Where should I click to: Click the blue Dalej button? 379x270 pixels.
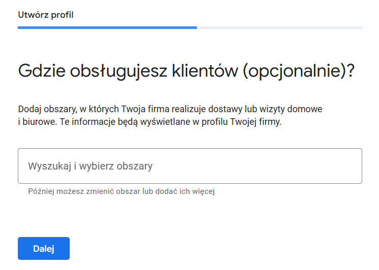(44, 248)
